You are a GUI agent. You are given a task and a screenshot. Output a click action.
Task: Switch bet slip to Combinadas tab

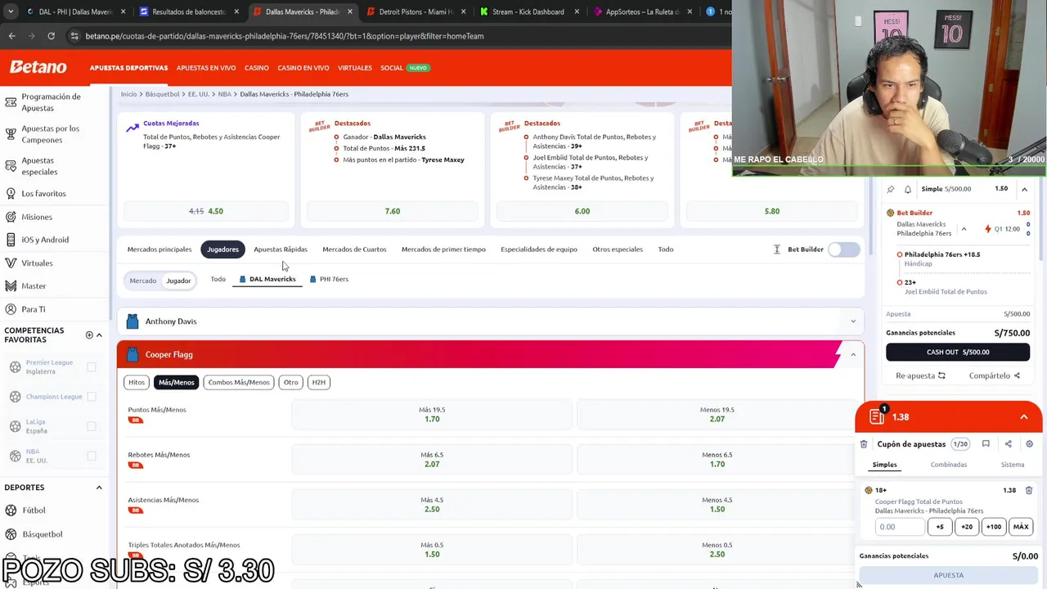point(948,465)
